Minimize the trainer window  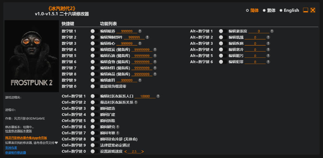point(305,10)
